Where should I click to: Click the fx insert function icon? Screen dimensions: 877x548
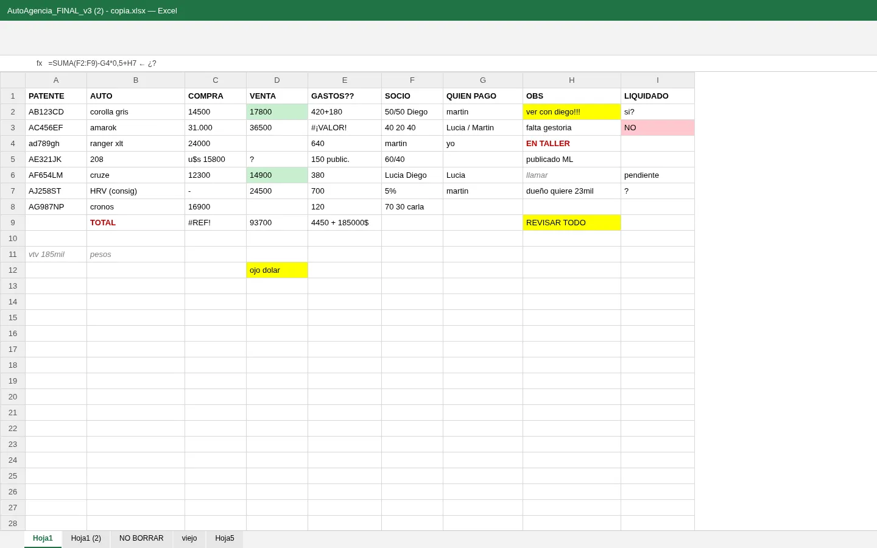point(39,63)
